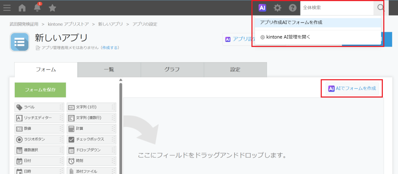Click the 新しいアプリ app title
Viewport: 398px width, 174px height.
tap(61, 38)
